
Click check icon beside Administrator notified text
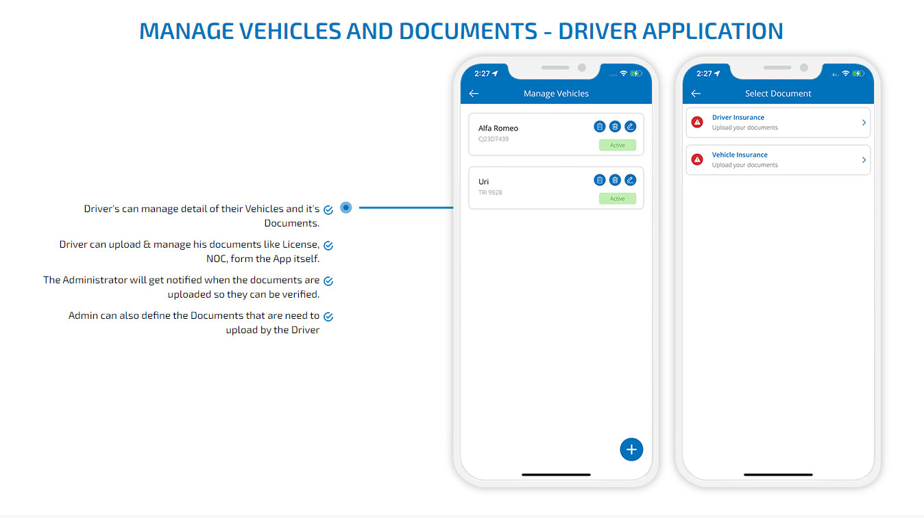pyautogui.click(x=328, y=281)
